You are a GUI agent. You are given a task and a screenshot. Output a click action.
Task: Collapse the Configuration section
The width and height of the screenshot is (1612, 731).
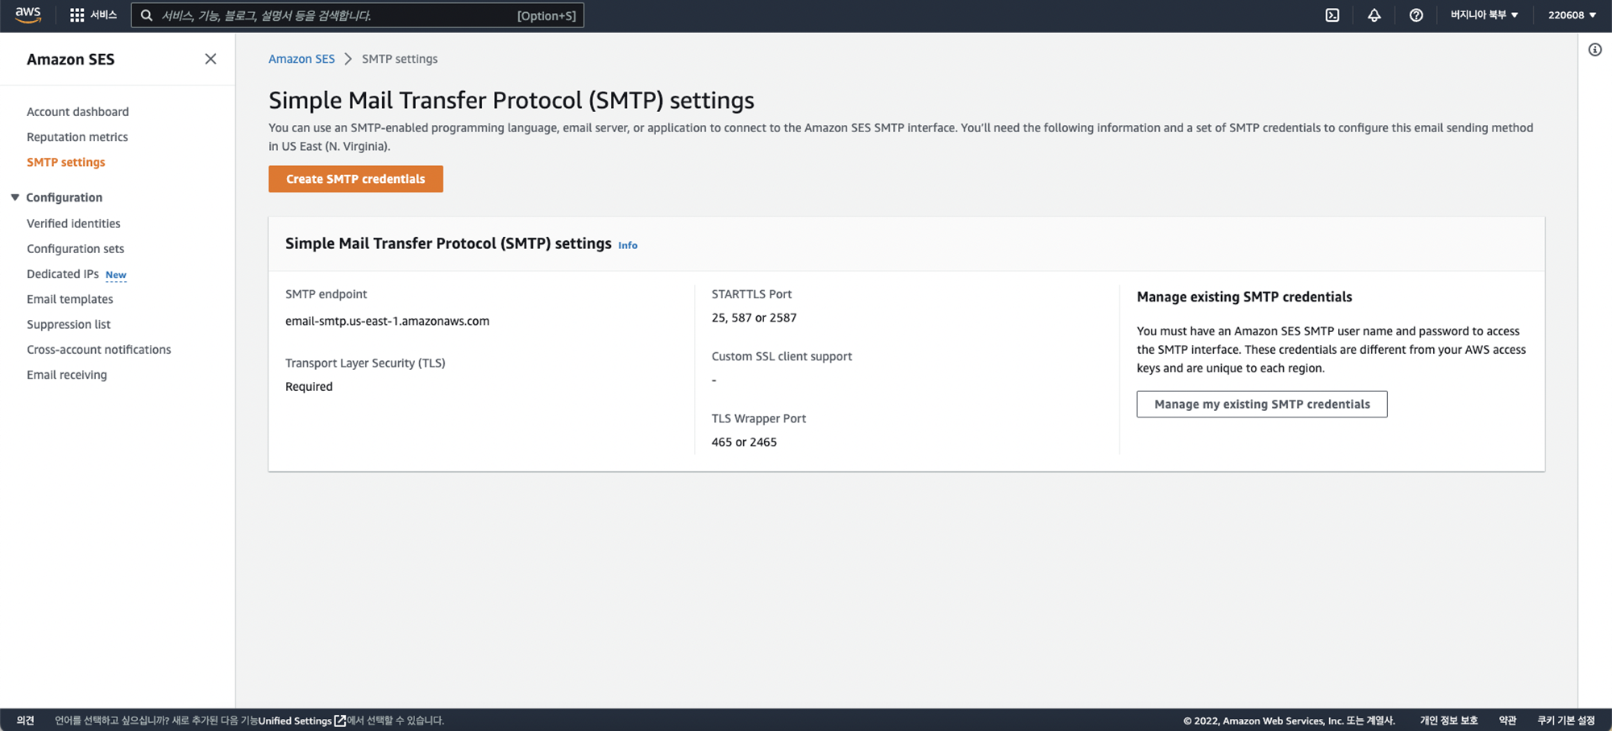coord(15,197)
